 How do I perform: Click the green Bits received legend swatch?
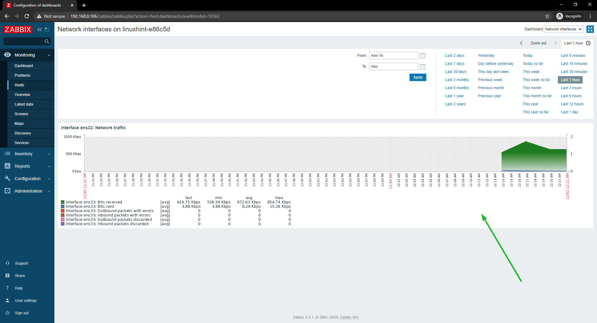(x=63, y=202)
